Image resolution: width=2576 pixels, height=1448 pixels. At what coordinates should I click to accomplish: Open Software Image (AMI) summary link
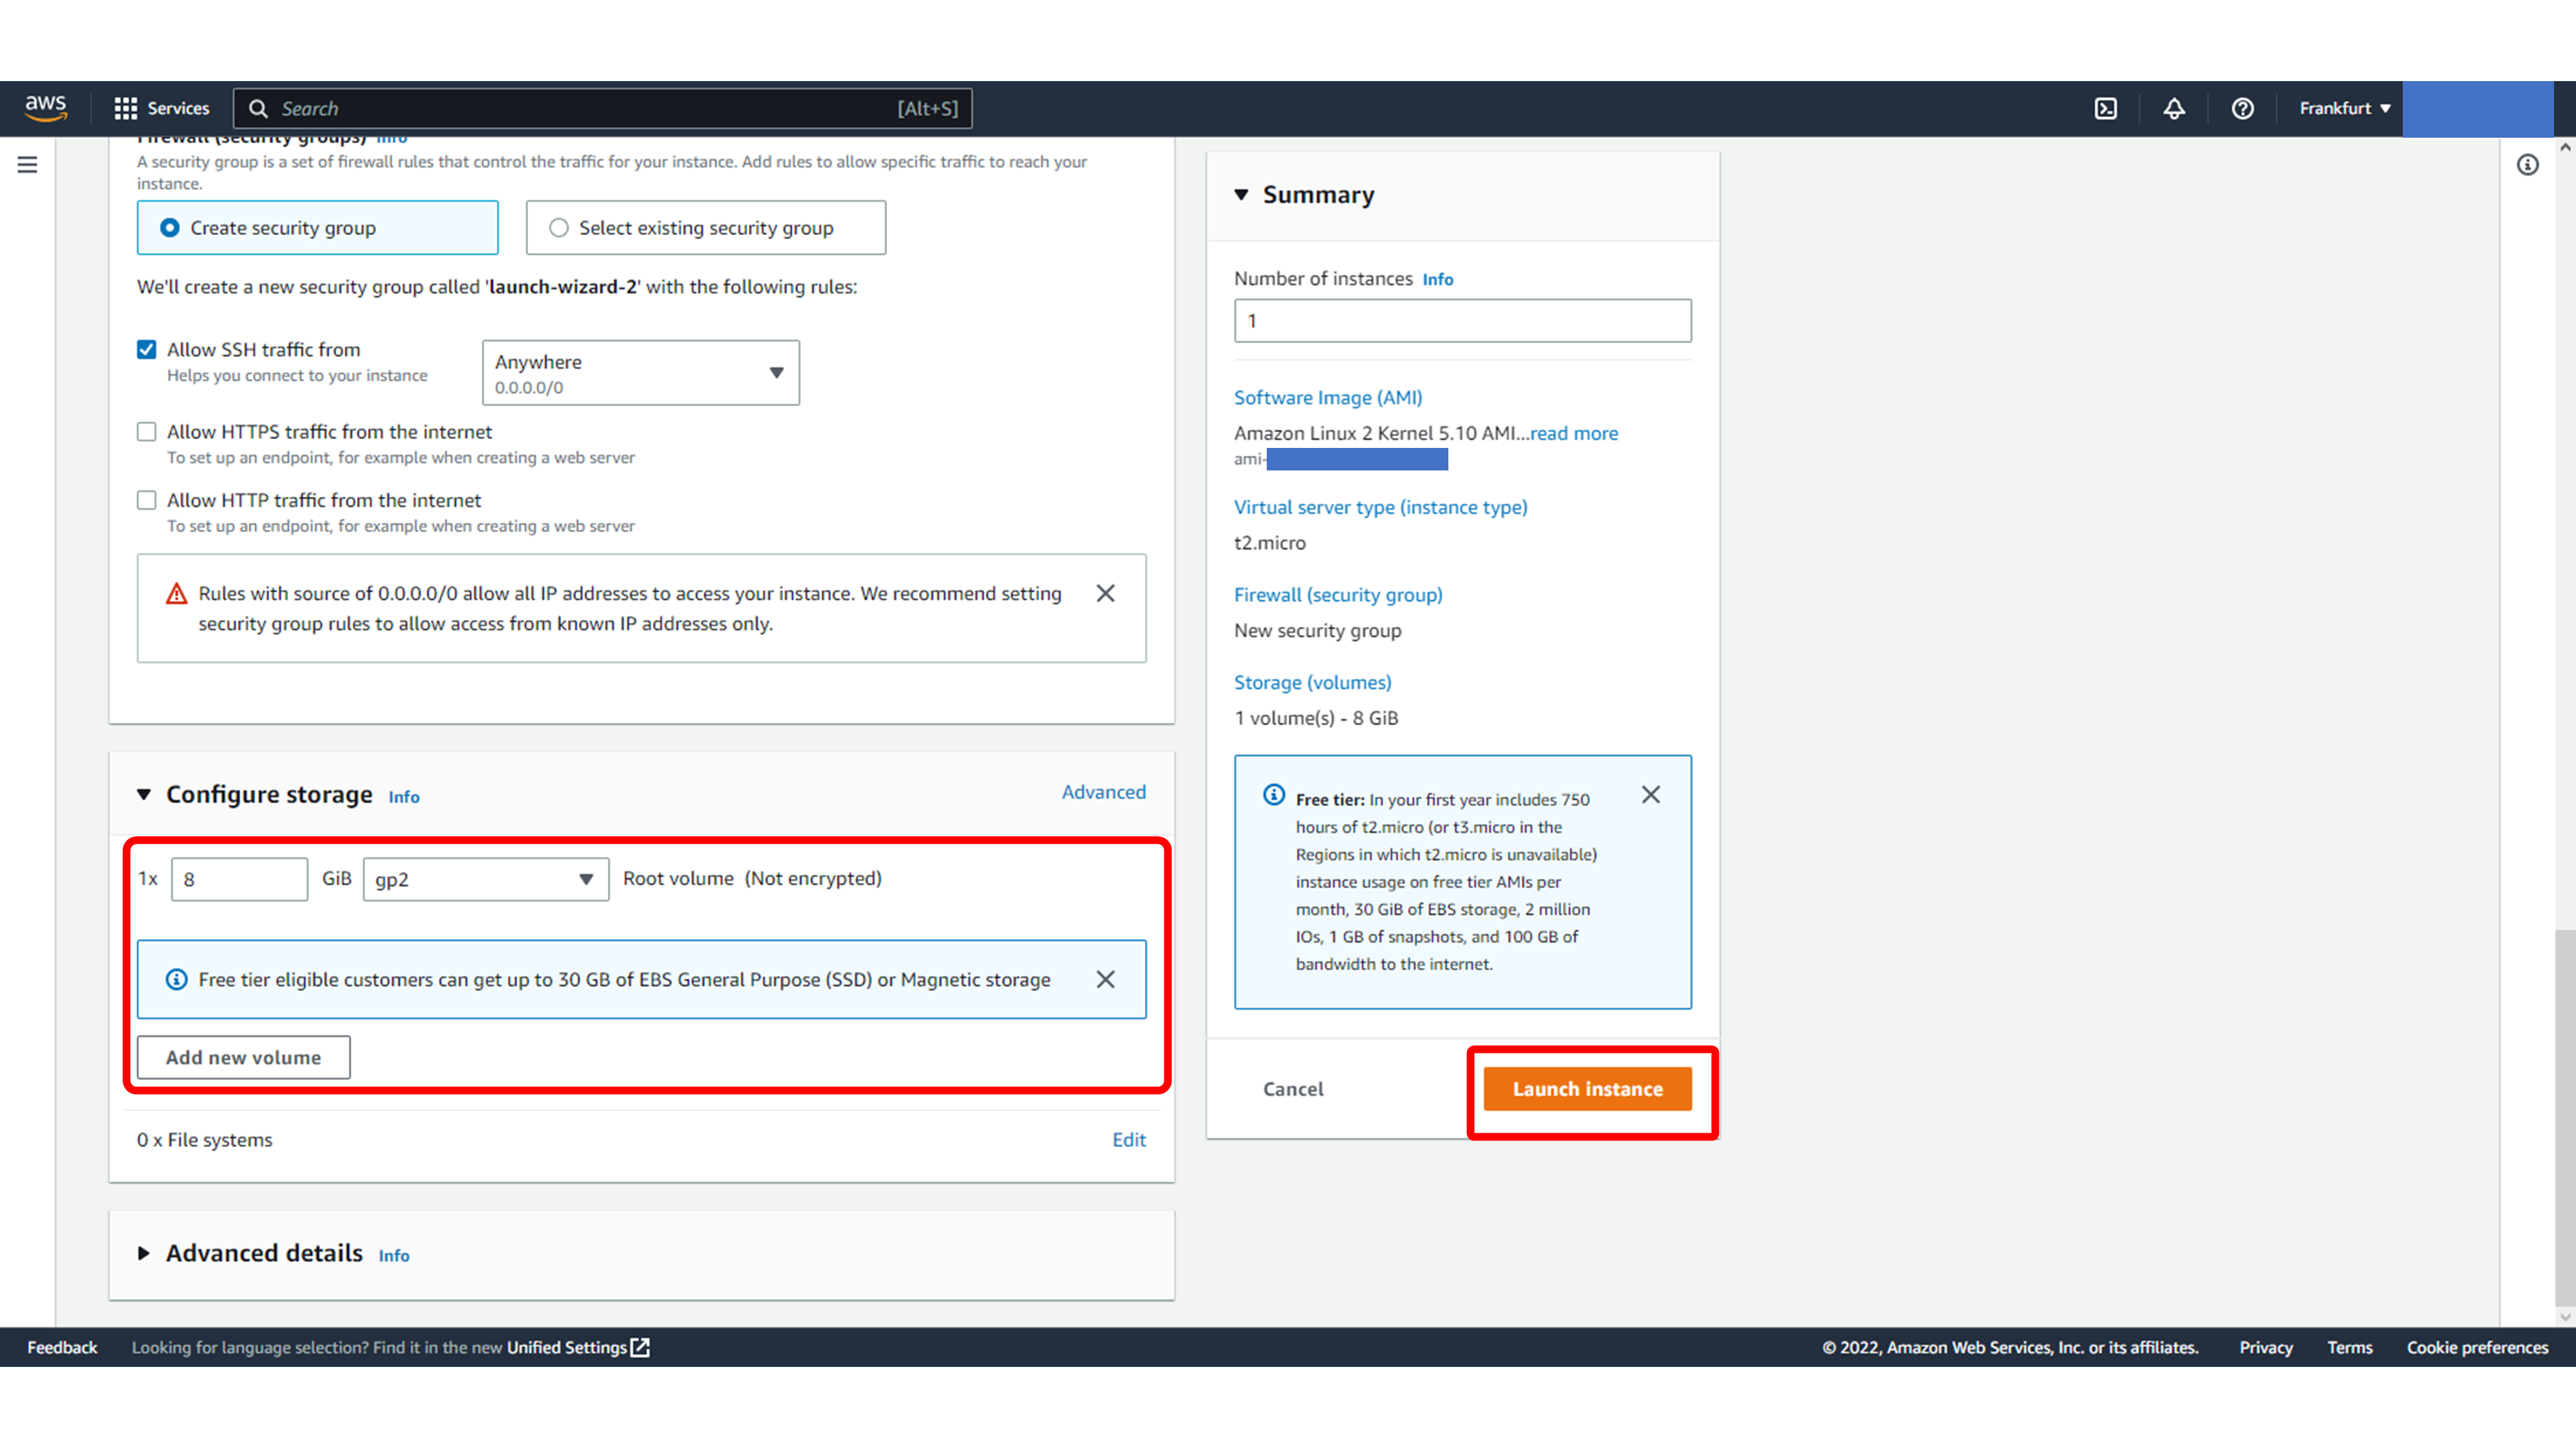click(1327, 398)
